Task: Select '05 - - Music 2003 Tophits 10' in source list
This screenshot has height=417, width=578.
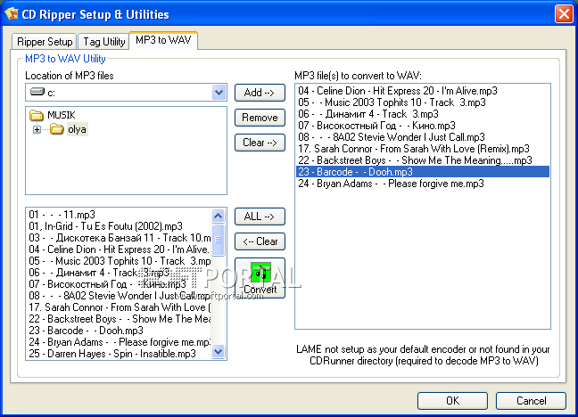Action: pyautogui.click(x=120, y=261)
